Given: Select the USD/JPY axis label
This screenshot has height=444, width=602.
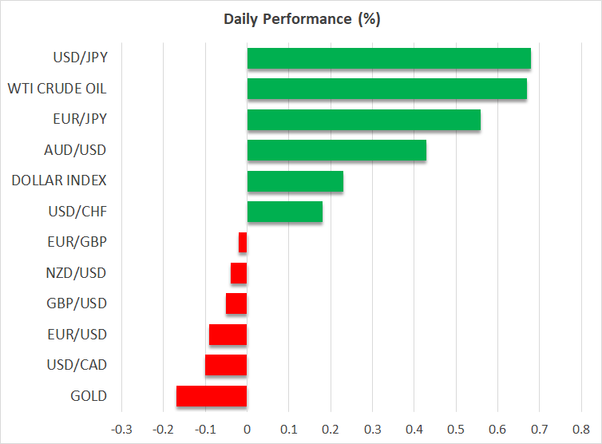Looking at the screenshot, I should pos(81,58).
